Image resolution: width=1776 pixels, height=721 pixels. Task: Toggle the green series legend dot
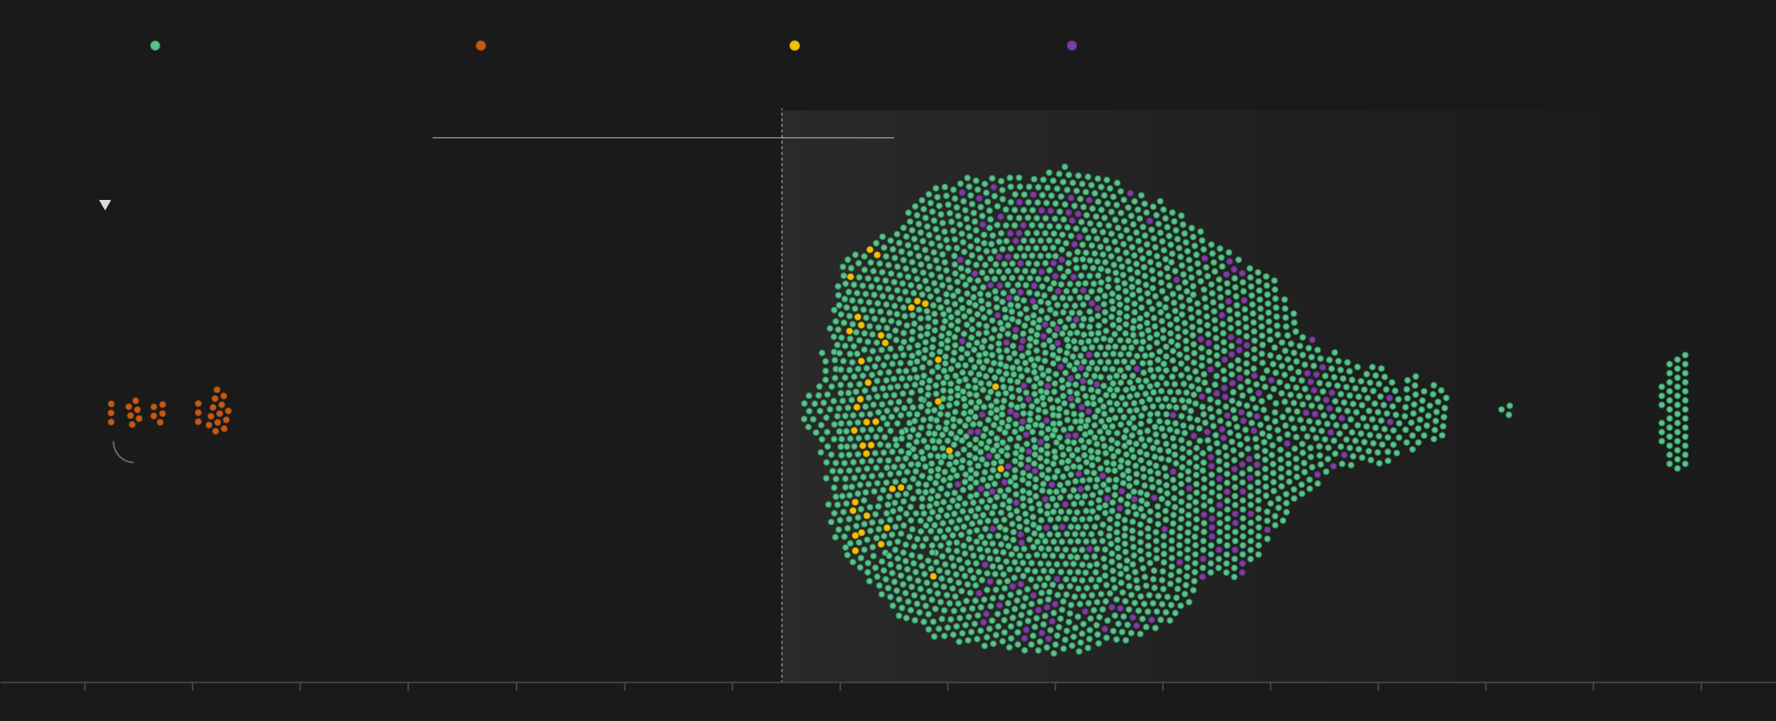click(155, 46)
